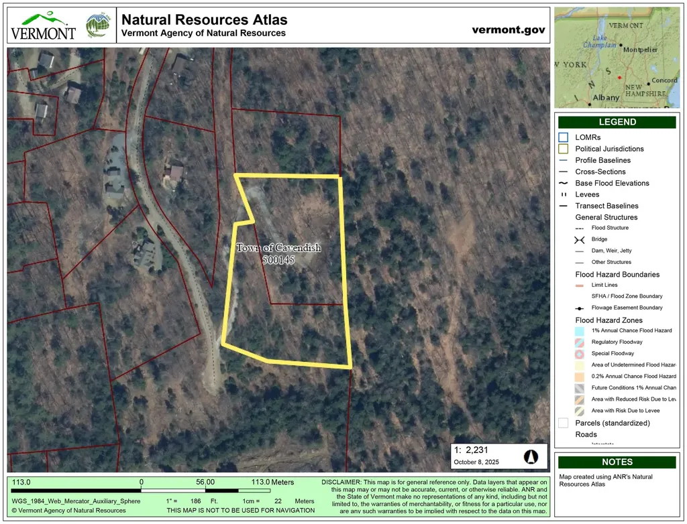
Task: Expand the General Structures legend section
Action: click(x=605, y=217)
